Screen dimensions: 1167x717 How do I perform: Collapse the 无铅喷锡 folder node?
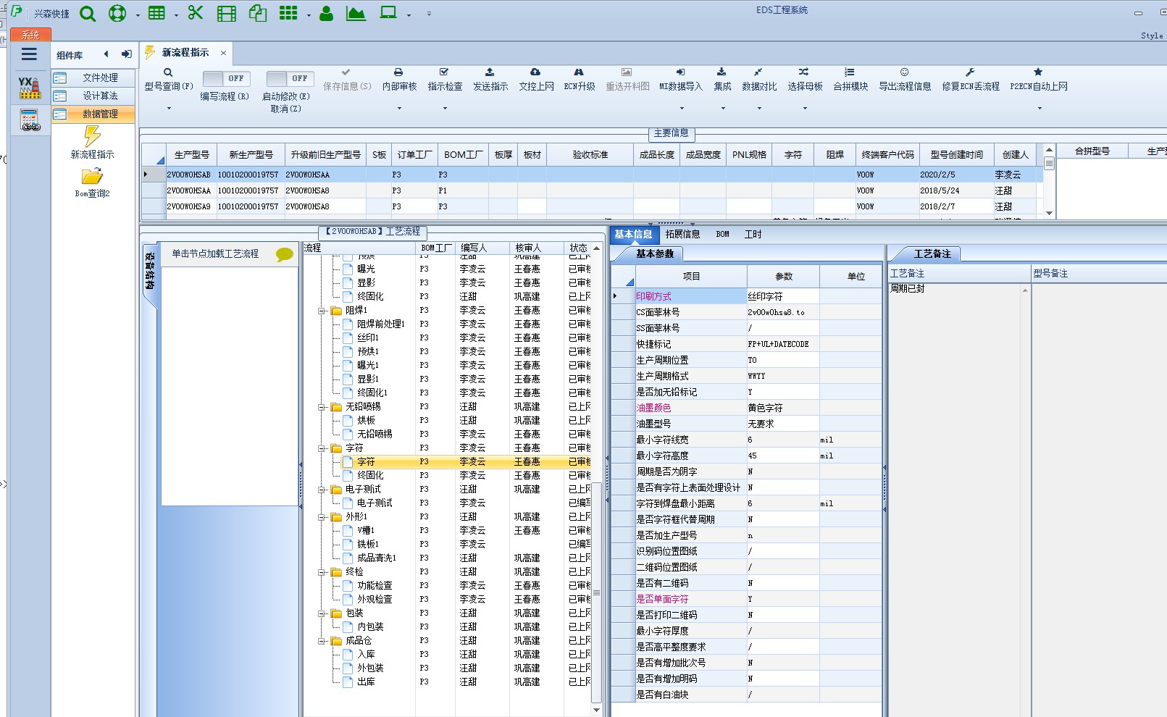(322, 407)
